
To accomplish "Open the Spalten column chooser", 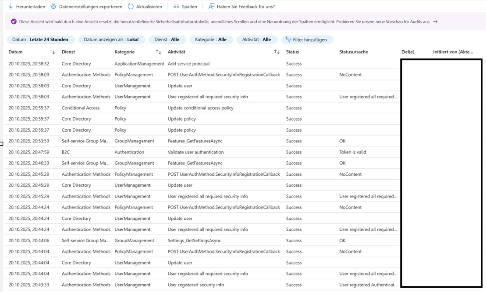I will (185, 7).
